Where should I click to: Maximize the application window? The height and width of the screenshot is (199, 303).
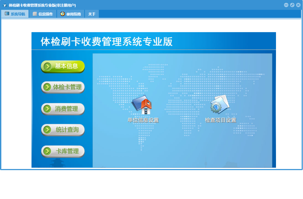292,5
